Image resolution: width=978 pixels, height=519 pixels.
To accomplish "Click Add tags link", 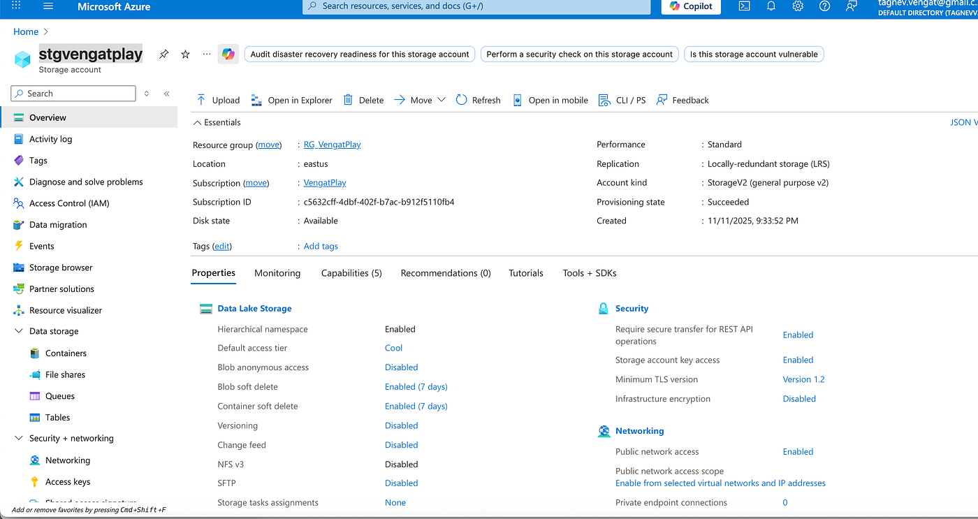I will click(321, 246).
